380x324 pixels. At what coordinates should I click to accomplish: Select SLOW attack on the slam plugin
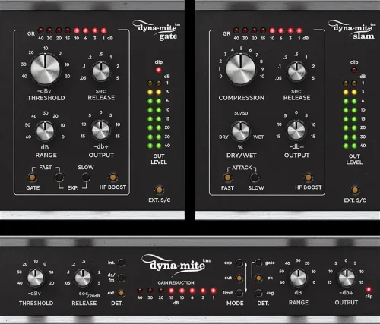[255, 178]
